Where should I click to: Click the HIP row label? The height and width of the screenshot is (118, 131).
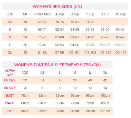(10, 111)
